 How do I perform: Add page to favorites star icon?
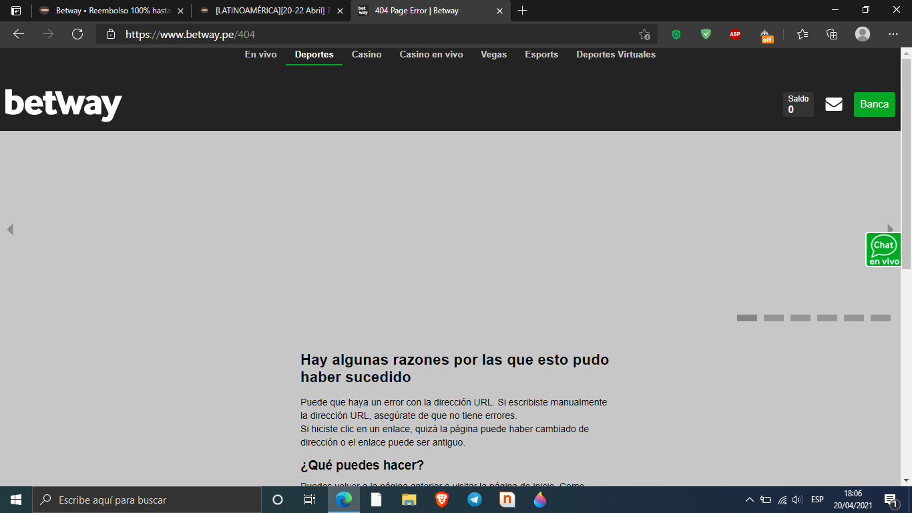click(x=644, y=34)
